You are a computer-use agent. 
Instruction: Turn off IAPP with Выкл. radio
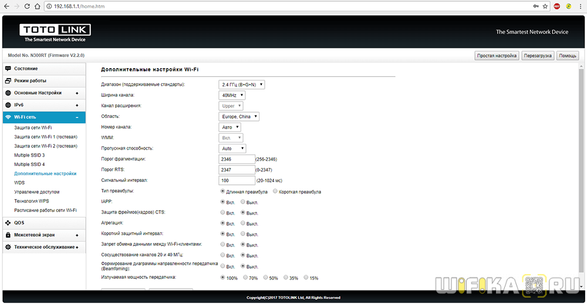243,202
